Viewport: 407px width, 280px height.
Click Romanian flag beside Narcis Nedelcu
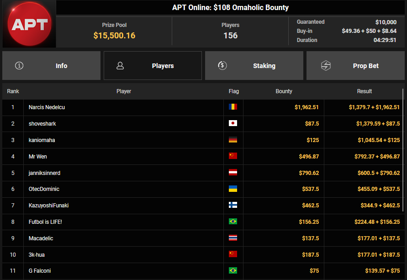coord(233,107)
